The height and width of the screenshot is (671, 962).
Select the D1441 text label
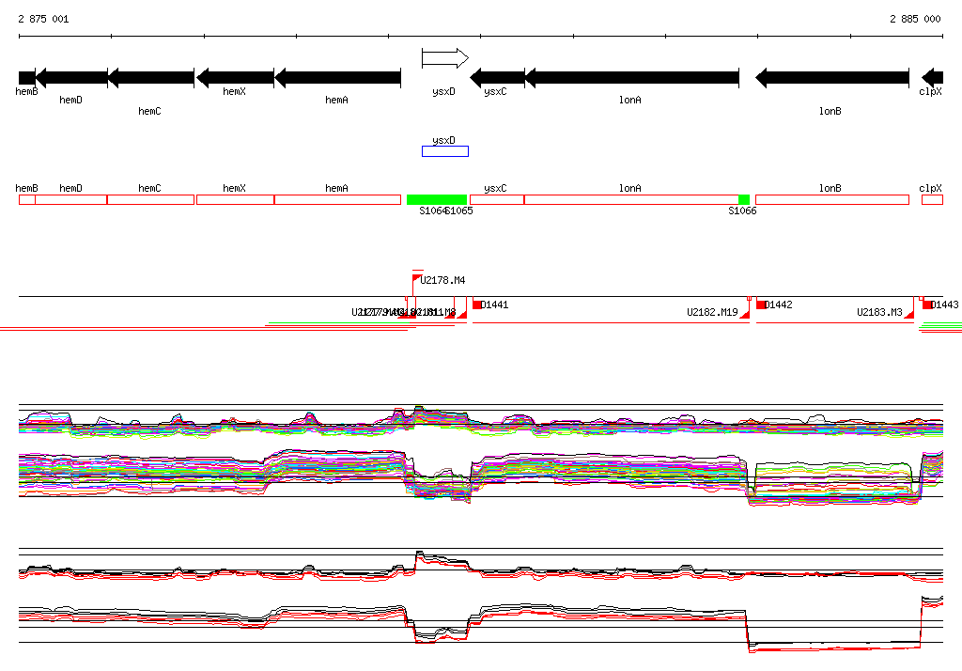click(x=494, y=304)
